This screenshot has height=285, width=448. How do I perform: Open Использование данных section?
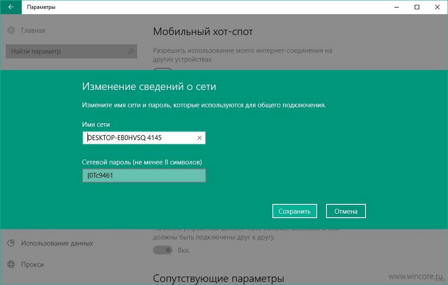click(x=57, y=243)
